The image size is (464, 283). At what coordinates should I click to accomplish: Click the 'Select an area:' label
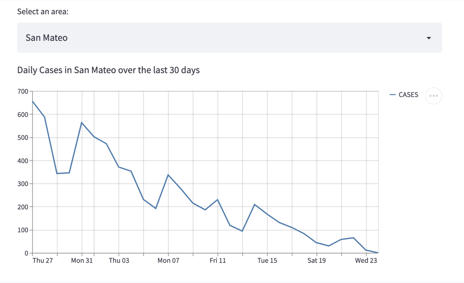click(43, 12)
